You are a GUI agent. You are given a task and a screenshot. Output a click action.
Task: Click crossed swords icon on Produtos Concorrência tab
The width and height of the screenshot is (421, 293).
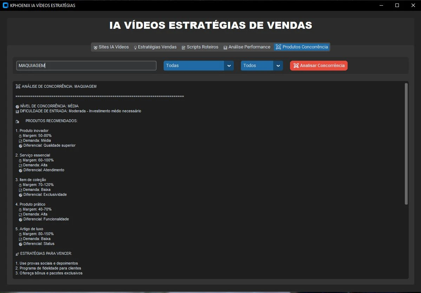(278, 47)
